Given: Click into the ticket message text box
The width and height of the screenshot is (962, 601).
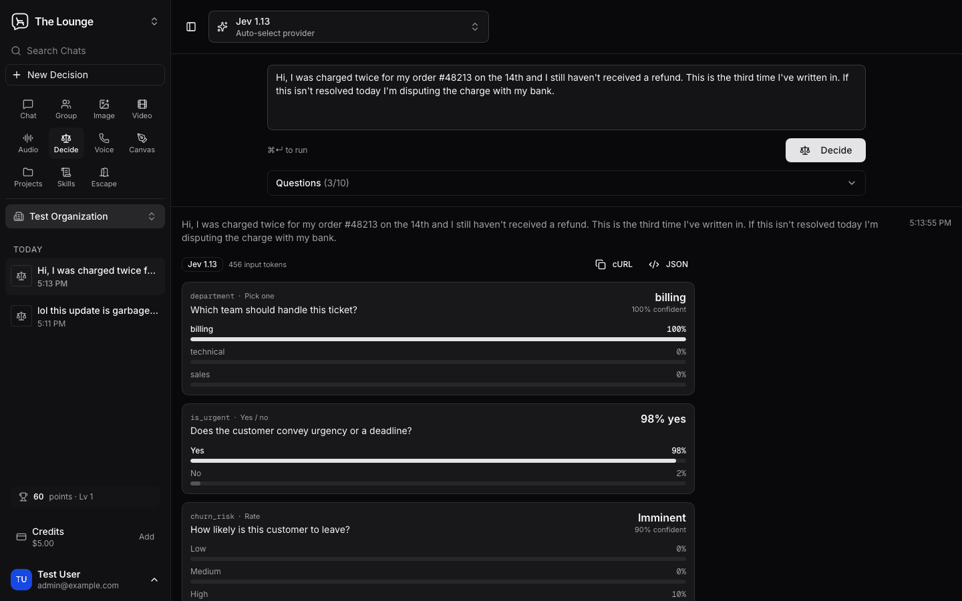Looking at the screenshot, I should point(567,97).
